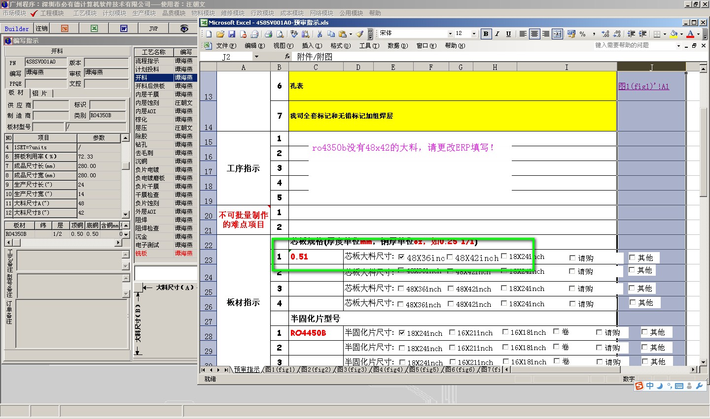This screenshot has width=710, height=419.
Task: Toggle Bold formatting
Action: pos(486,34)
